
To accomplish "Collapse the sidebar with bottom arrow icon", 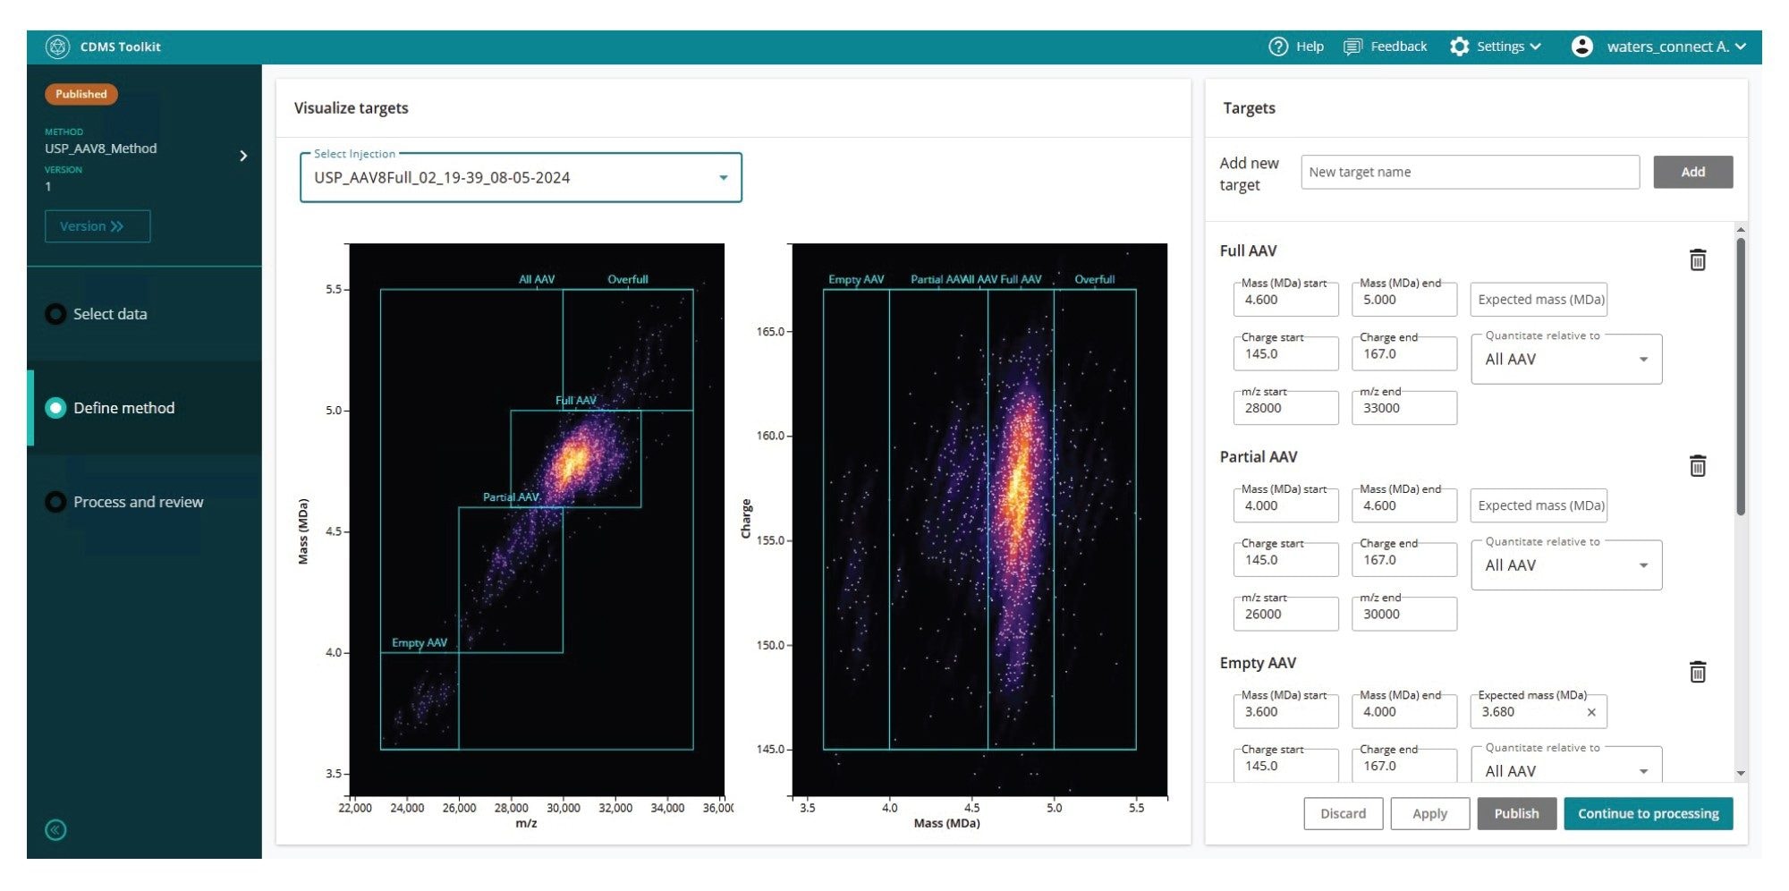I will 55,830.
